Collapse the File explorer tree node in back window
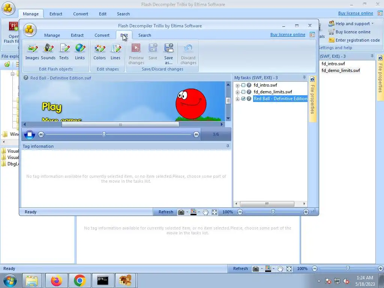The width and height of the screenshot is (384, 288). click(12, 74)
